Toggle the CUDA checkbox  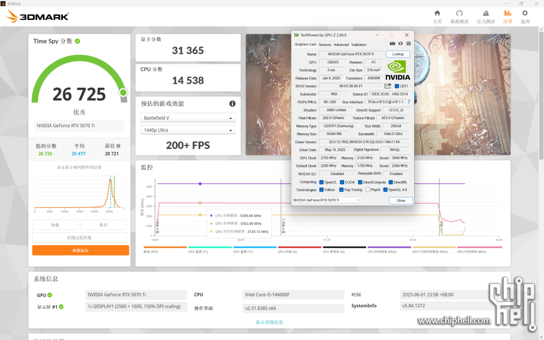coord(342,182)
